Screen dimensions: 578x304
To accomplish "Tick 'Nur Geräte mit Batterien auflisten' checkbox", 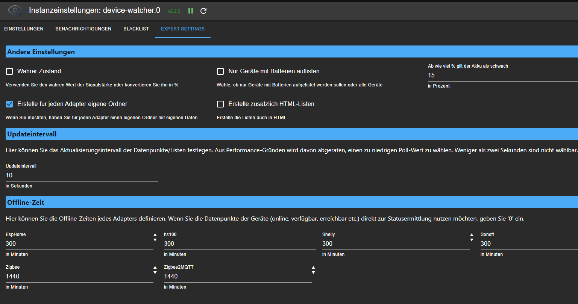I will pos(220,71).
